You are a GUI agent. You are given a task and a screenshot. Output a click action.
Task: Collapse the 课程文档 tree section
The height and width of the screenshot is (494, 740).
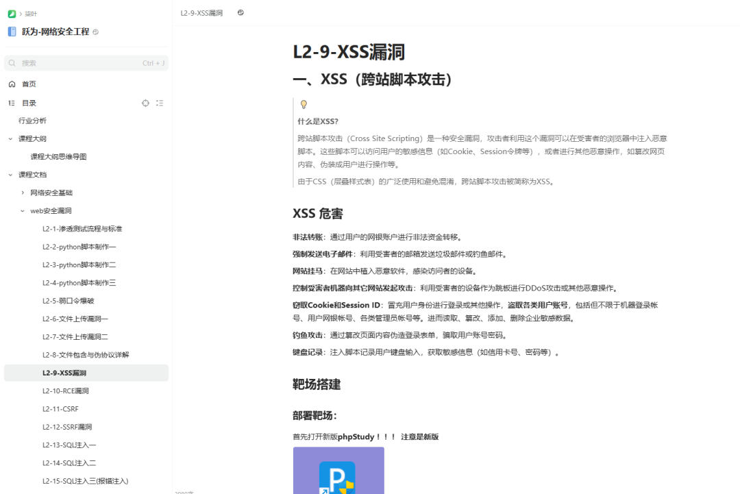pos(10,175)
